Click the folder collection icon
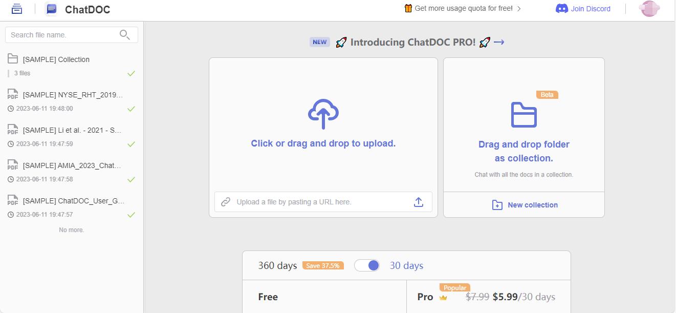676x313 pixels. pyautogui.click(x=524, y=115)
